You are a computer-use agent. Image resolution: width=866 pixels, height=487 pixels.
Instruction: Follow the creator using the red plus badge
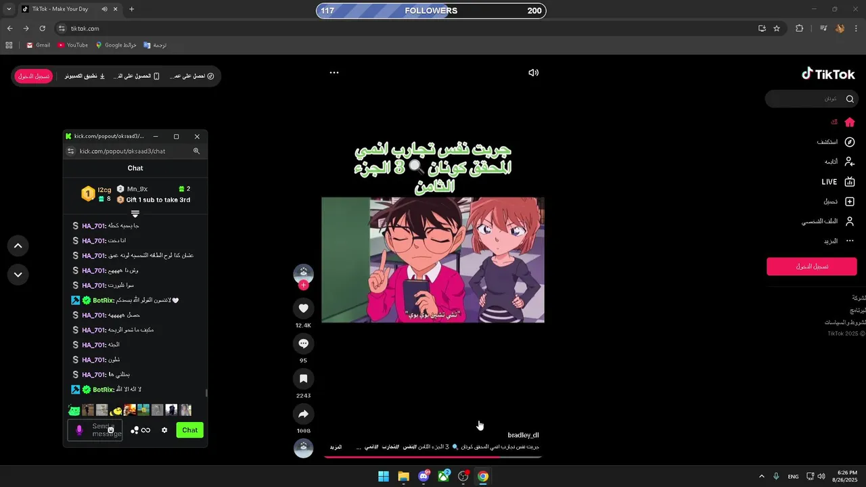pyautogui.click(x=303, y=285)
